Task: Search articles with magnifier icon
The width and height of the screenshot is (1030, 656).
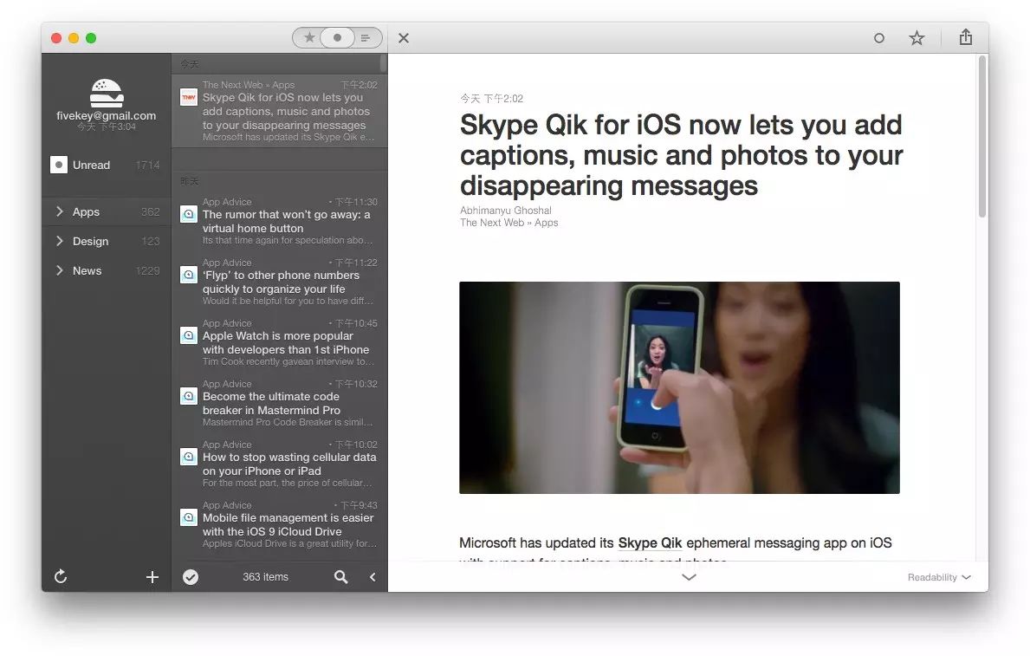Action: (341, 576)
